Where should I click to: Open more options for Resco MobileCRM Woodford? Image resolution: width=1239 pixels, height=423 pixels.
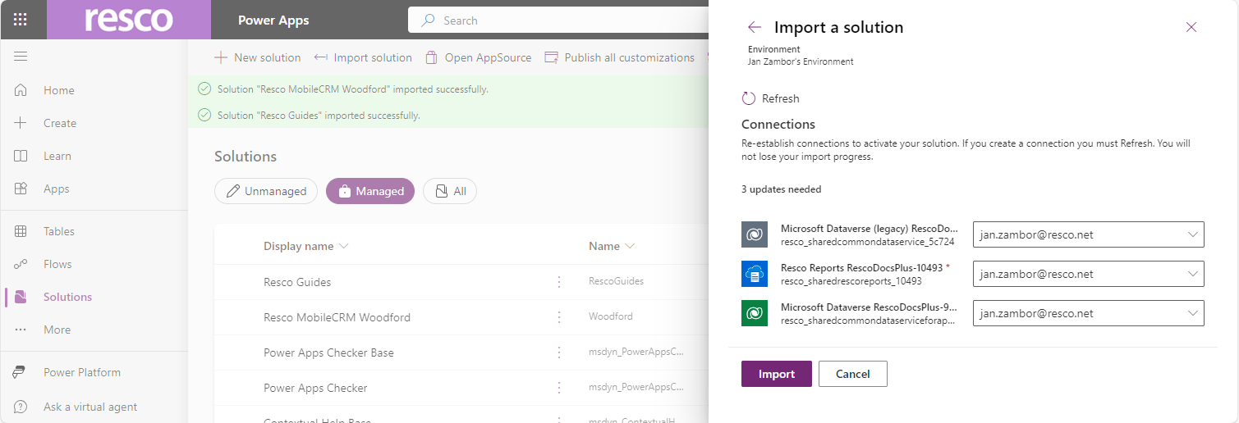560,317
